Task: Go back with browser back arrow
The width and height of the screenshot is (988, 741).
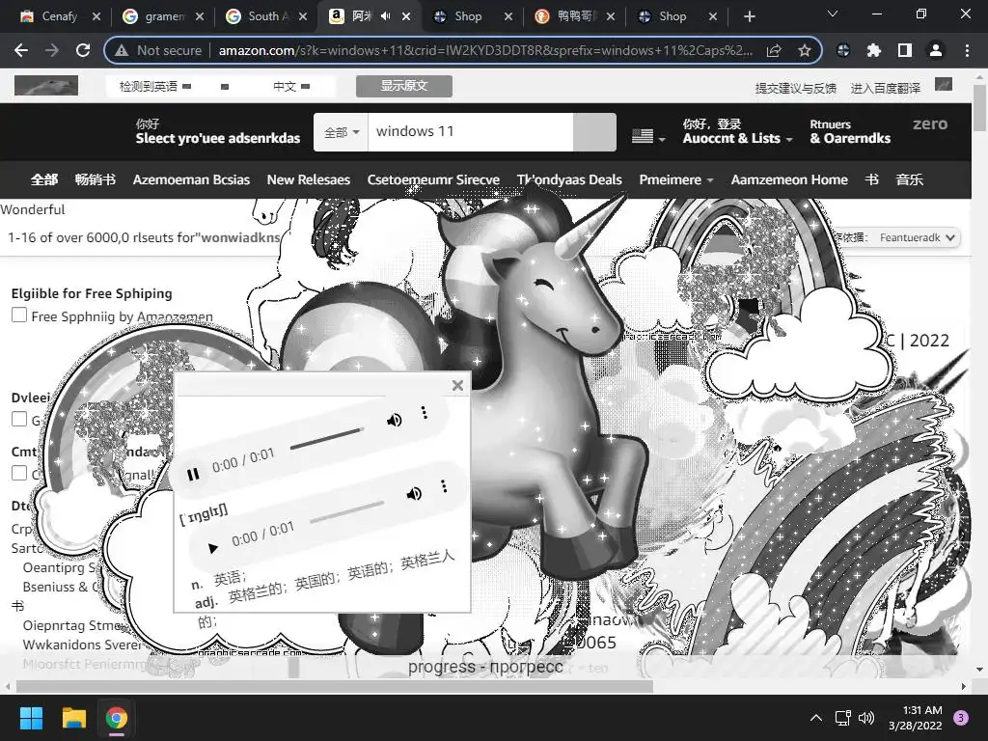Action: point(21,50)
